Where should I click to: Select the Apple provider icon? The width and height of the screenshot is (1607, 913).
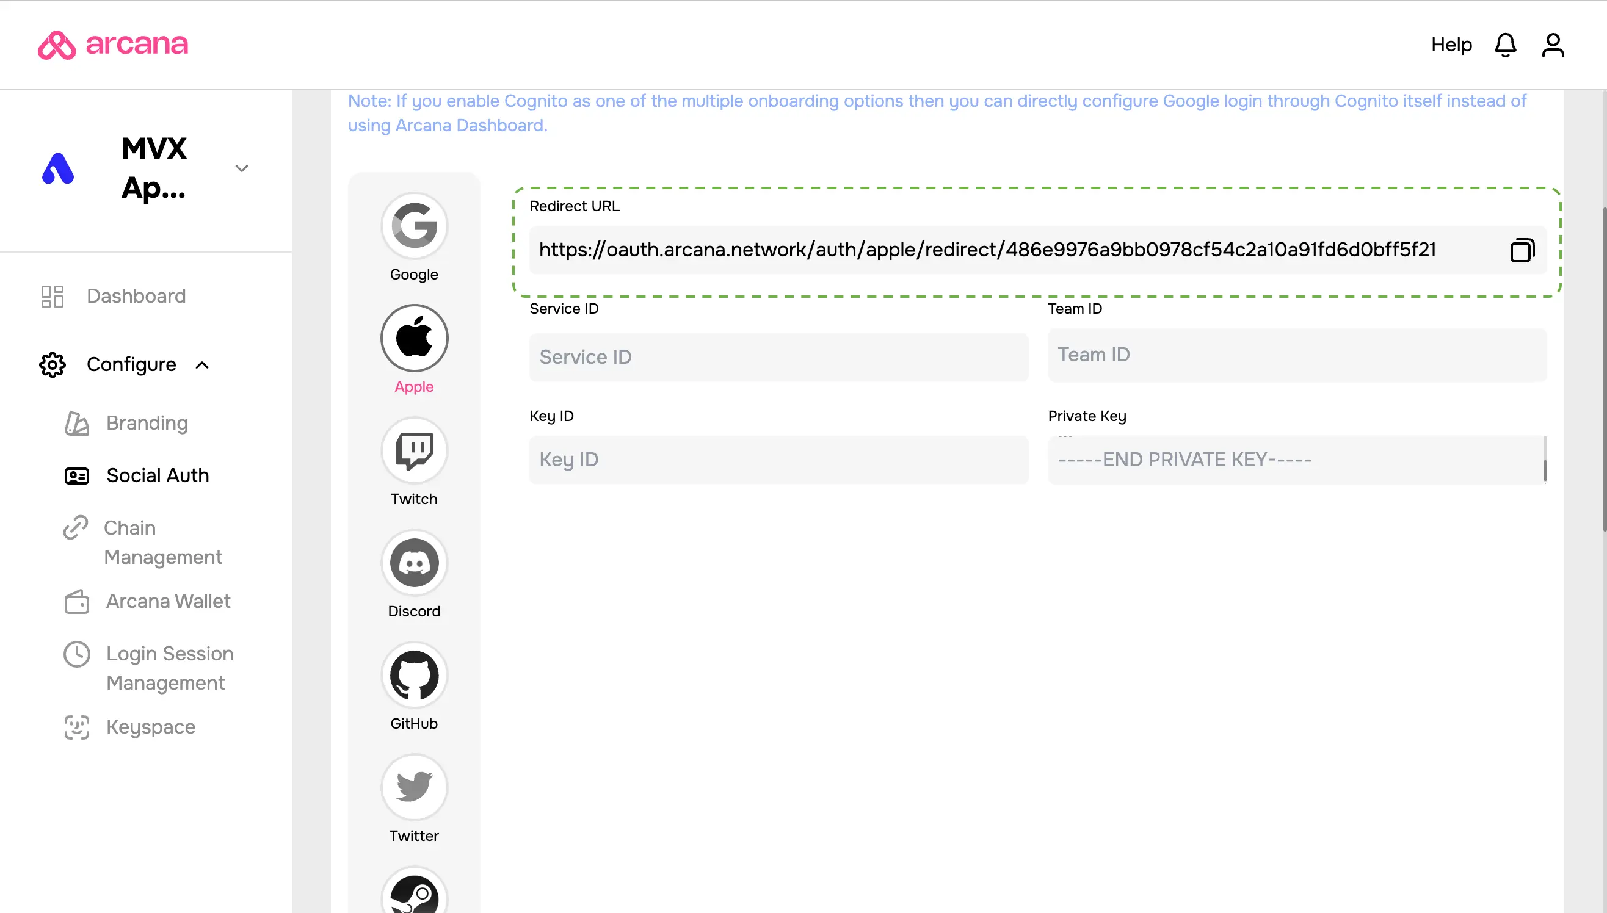414,337
